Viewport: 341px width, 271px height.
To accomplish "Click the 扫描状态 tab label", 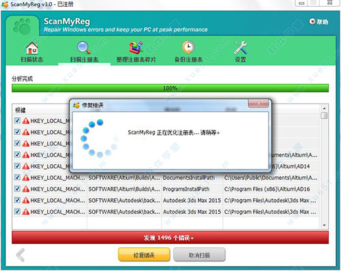I will click(x=32, y=59).
